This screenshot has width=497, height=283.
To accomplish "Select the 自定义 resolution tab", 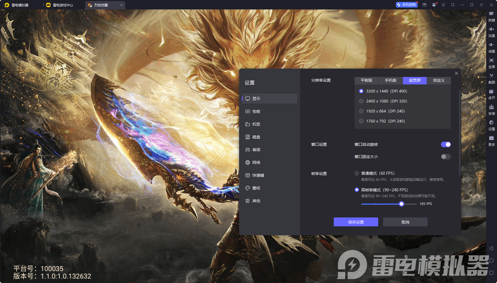I will tap(439, 80).
